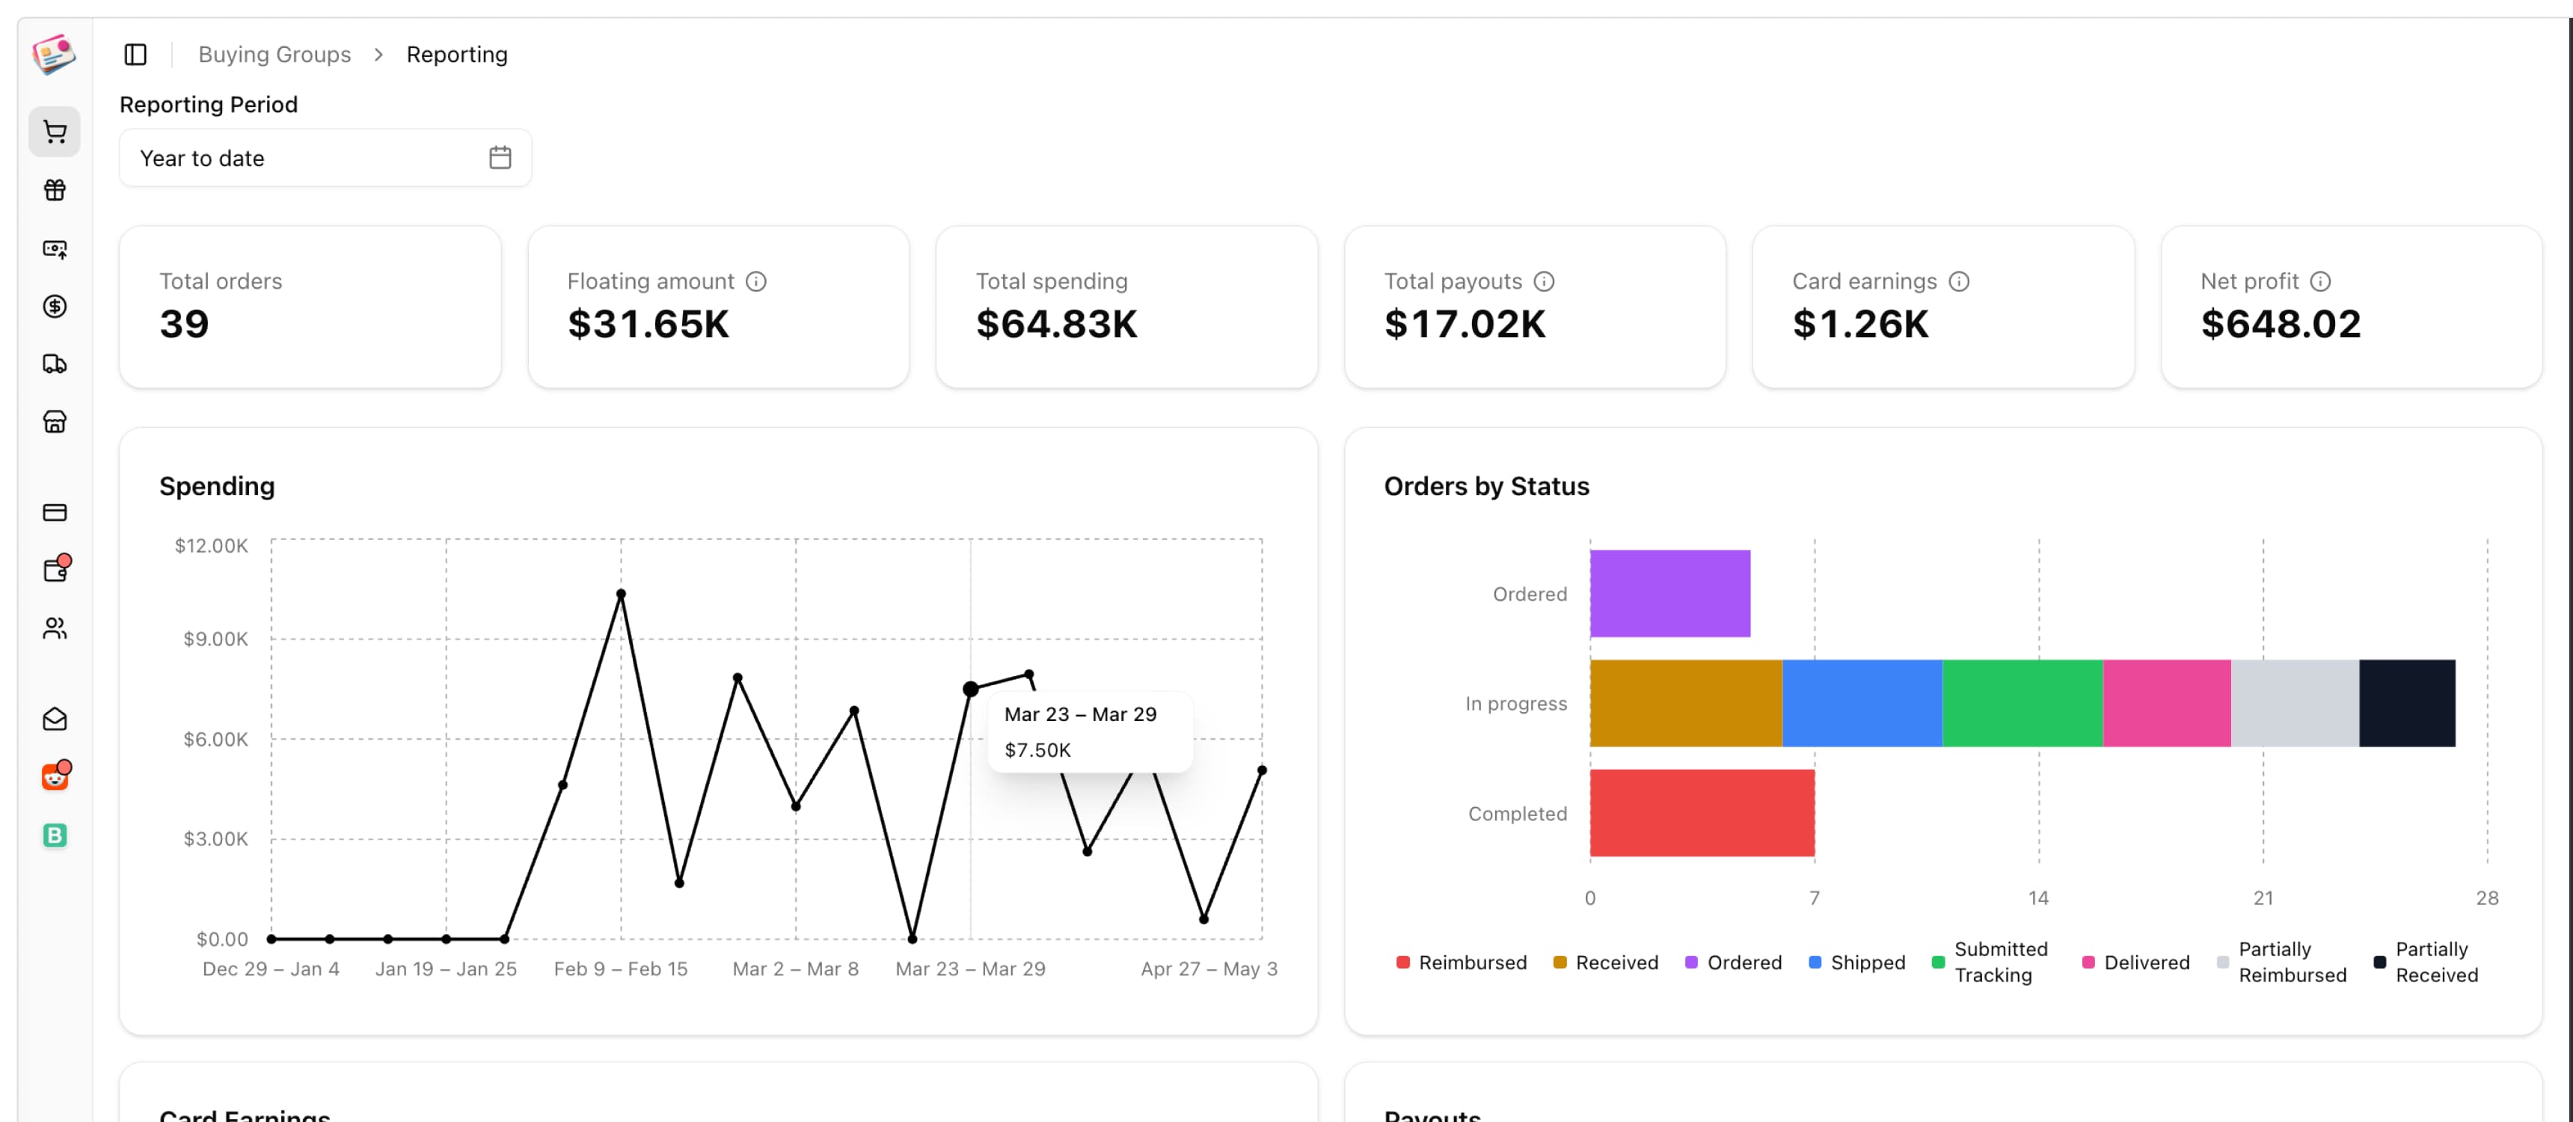Click the $17.02K total payouts value
This screenshot has width=2573, height=1122.
point(1465,324)
